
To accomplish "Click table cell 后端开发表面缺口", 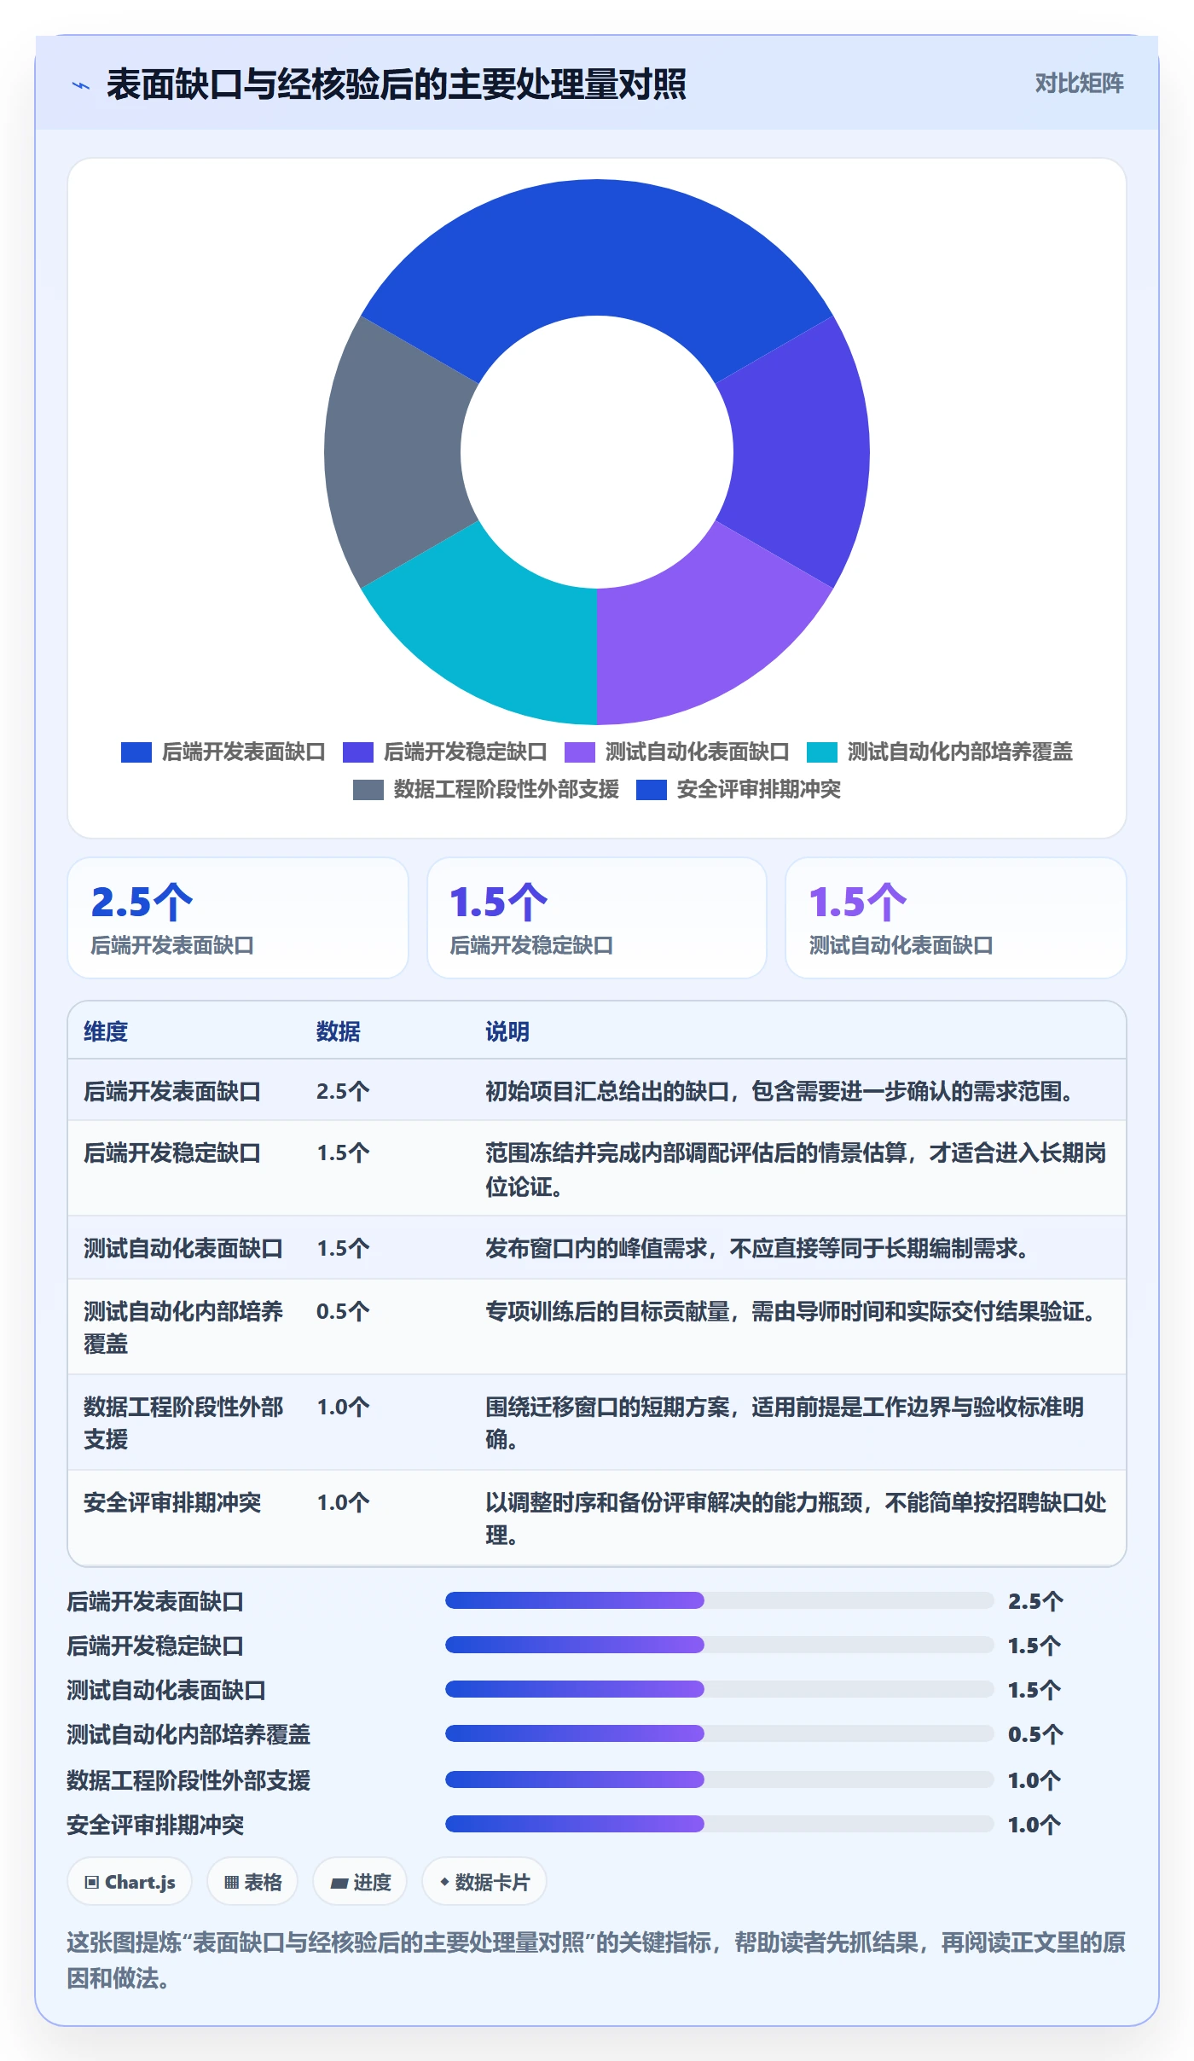I will pos(172,1091).
